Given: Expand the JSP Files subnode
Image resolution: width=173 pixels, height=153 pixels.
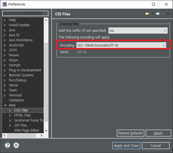Looking at the screenshot, I should click(x=10, y=125).
